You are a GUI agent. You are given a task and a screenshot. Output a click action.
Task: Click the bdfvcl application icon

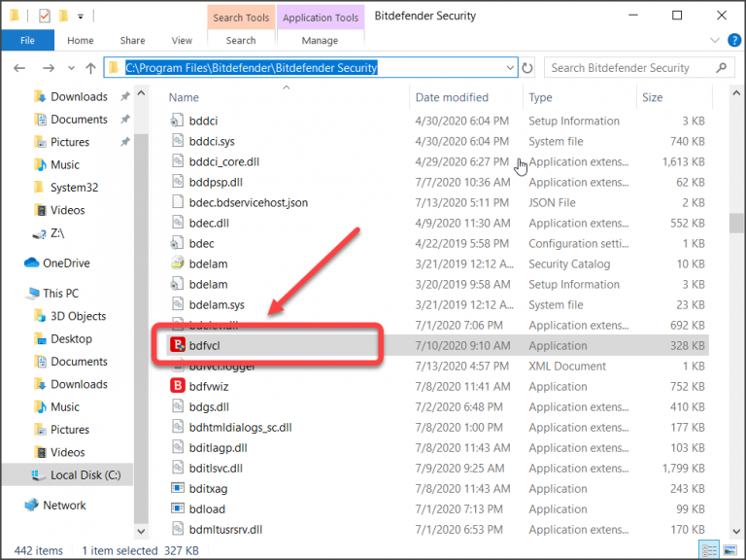[178, 345]
